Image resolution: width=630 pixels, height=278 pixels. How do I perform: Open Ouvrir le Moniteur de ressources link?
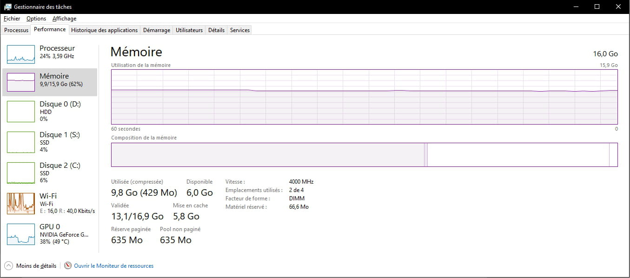pos(114,266)
